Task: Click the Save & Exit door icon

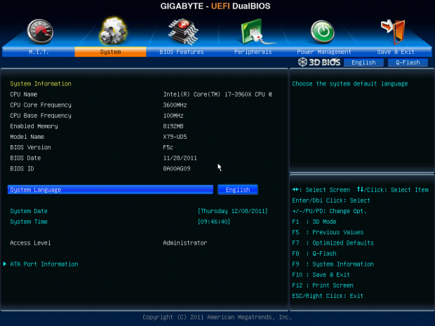Action: point(395,32)
